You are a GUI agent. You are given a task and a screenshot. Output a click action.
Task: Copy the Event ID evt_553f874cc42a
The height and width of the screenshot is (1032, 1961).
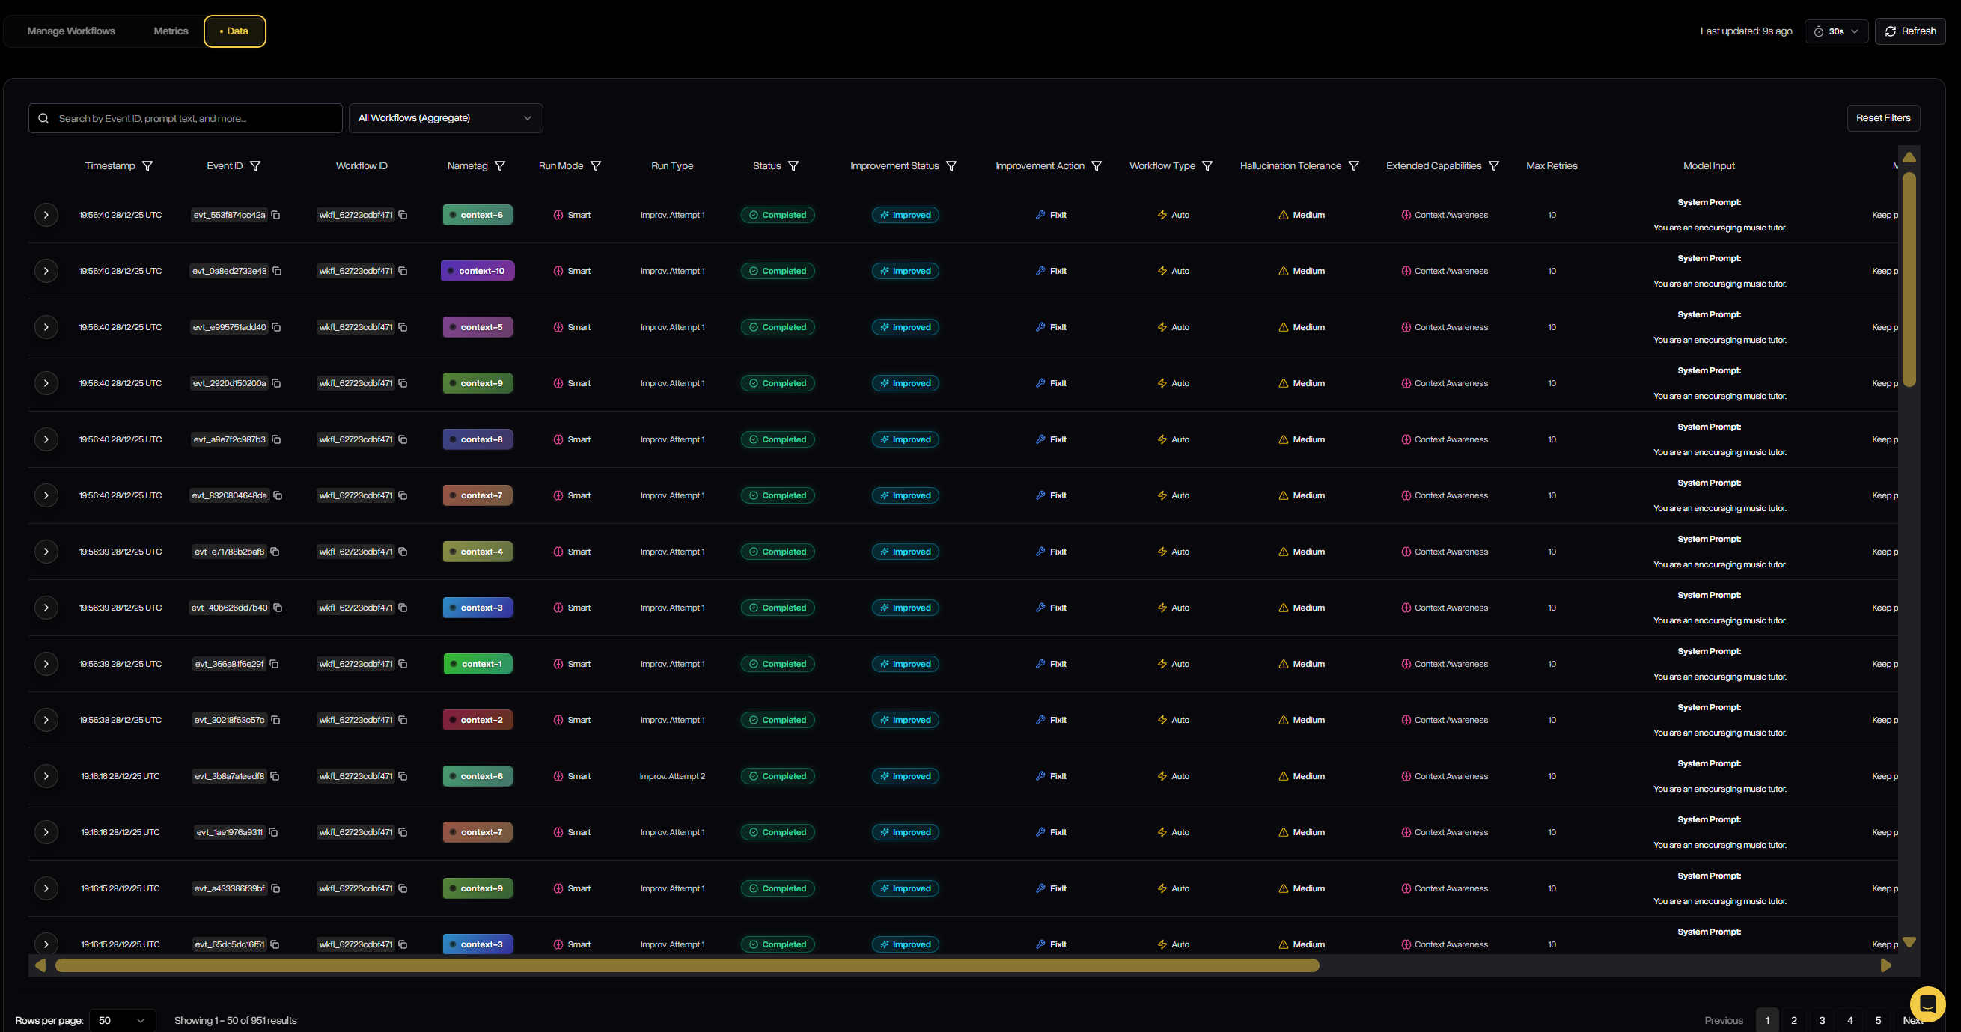(x=275, y=215)
